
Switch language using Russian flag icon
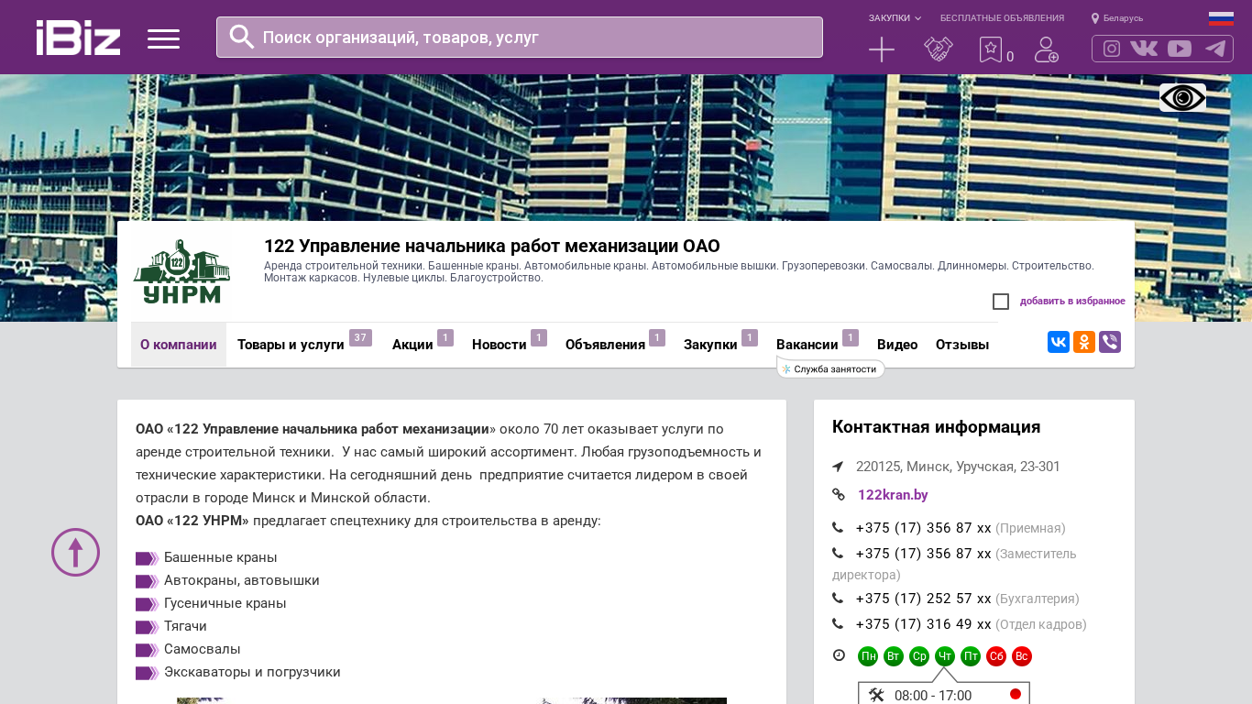coord(1221,18)
